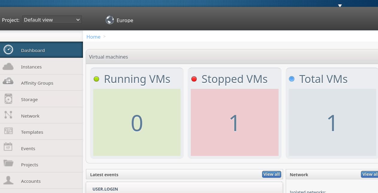
Task: Expand the white arrow menu at top
Action: (x=340, y=5)
